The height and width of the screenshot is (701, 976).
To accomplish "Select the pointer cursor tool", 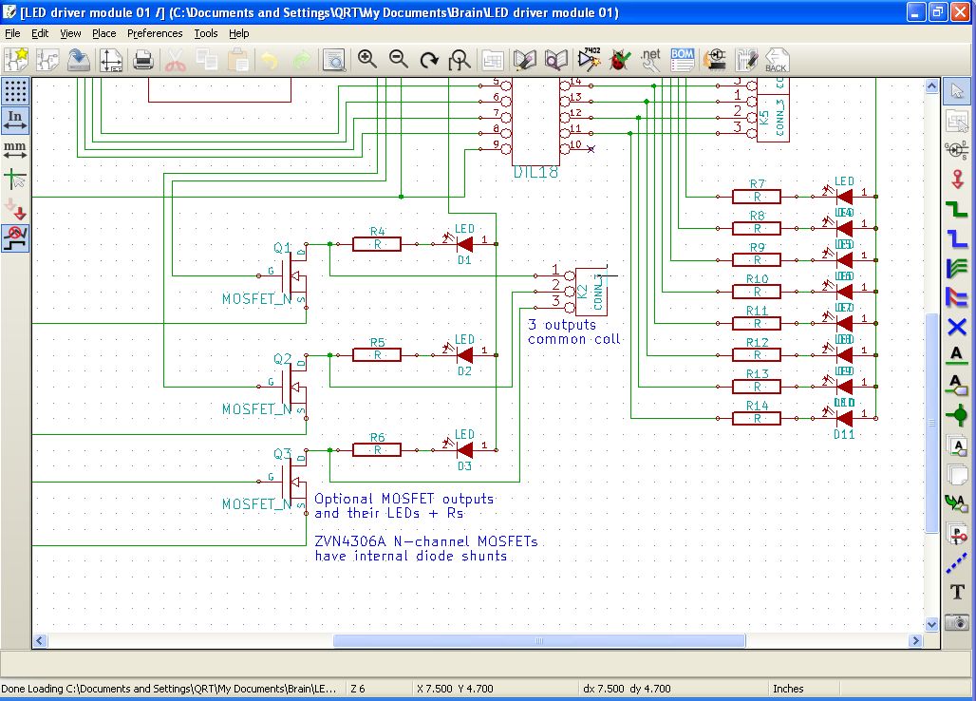I will (x=957, y=91).
